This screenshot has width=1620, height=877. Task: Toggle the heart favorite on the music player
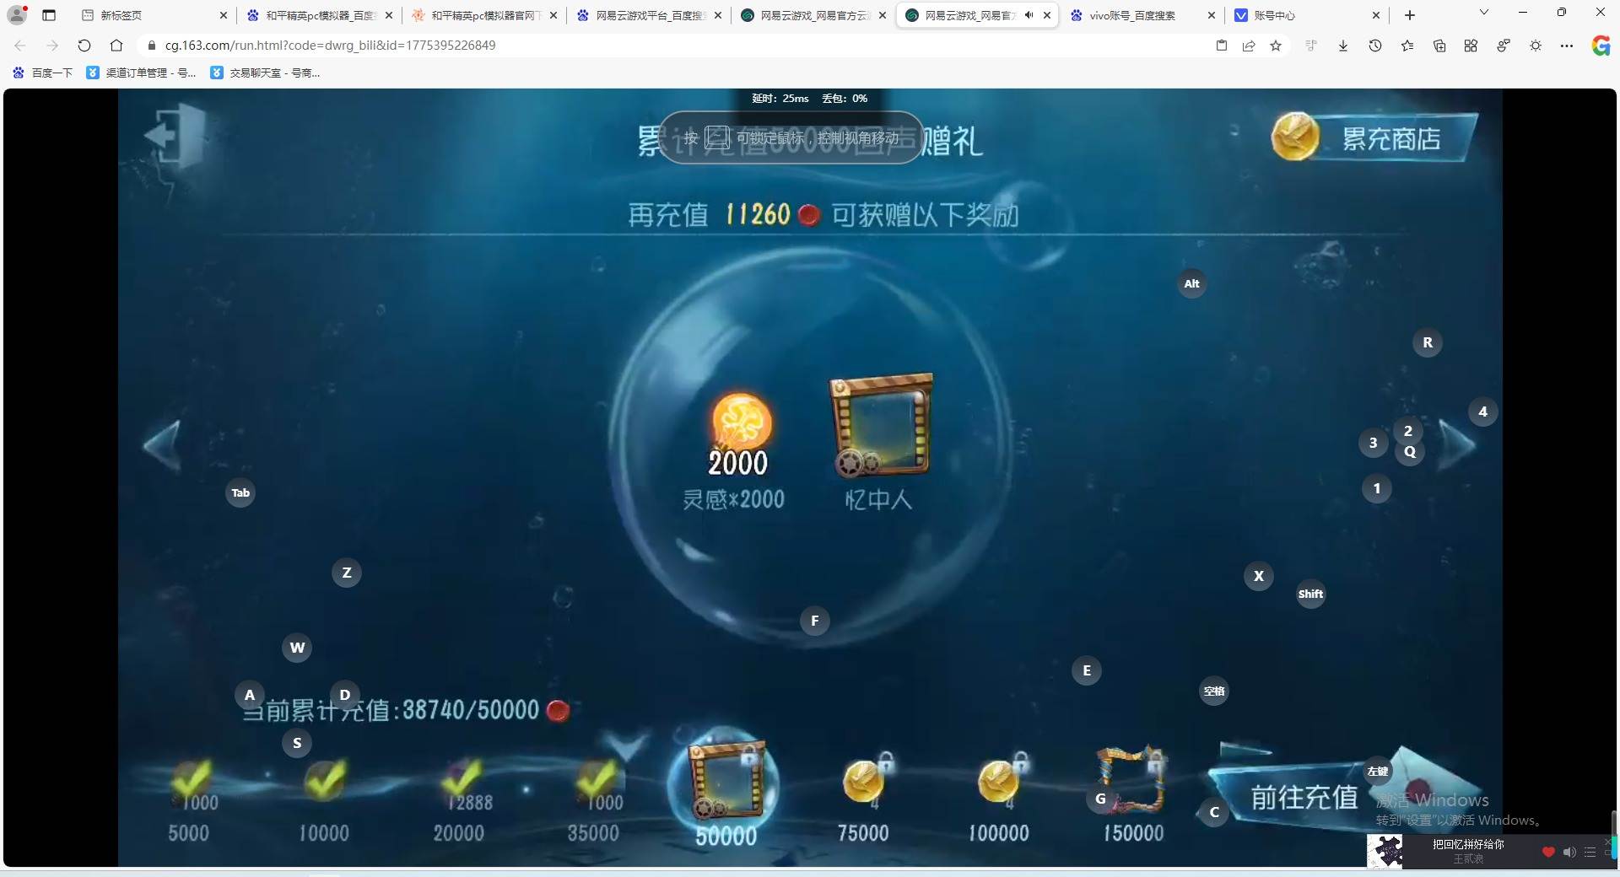(1547, 852)
